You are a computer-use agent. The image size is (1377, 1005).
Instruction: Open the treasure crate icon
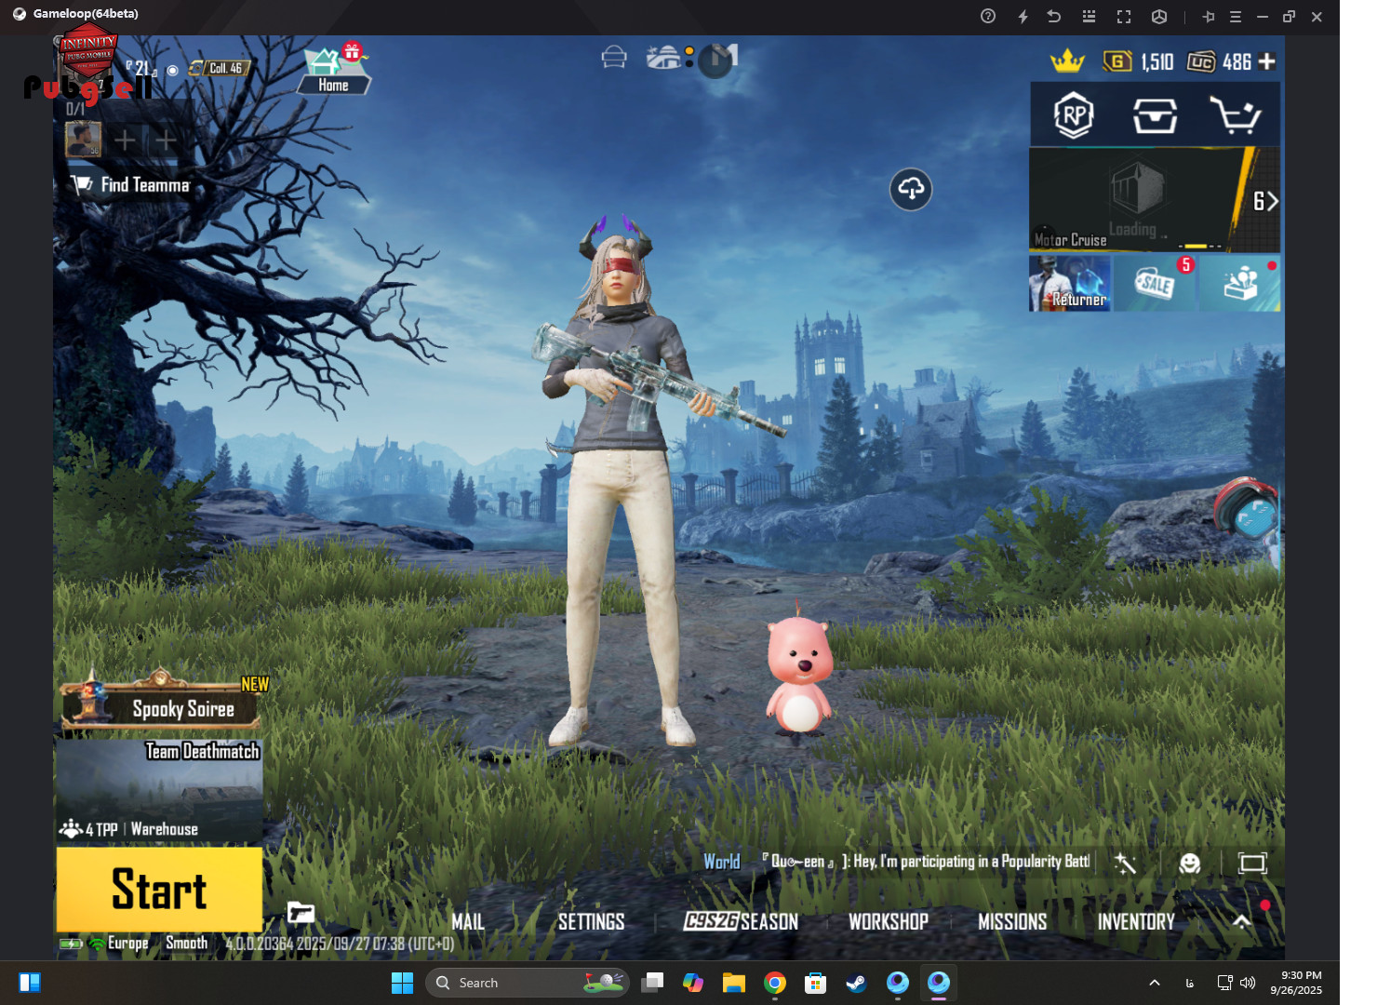[1155, 115]
